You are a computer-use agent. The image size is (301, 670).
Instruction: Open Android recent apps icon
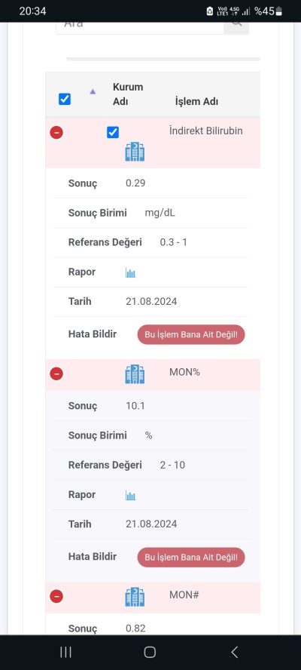tap(65, 652)
